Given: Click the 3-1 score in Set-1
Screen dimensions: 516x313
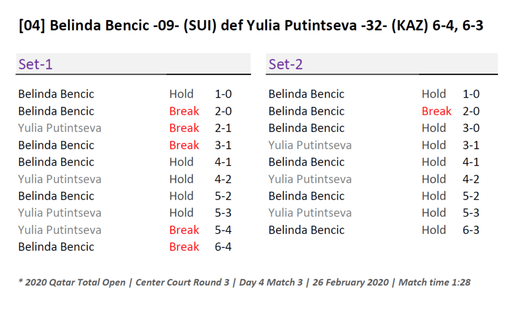Looking at the screenshot, I should pyautogui.click(x=223, y=145).
